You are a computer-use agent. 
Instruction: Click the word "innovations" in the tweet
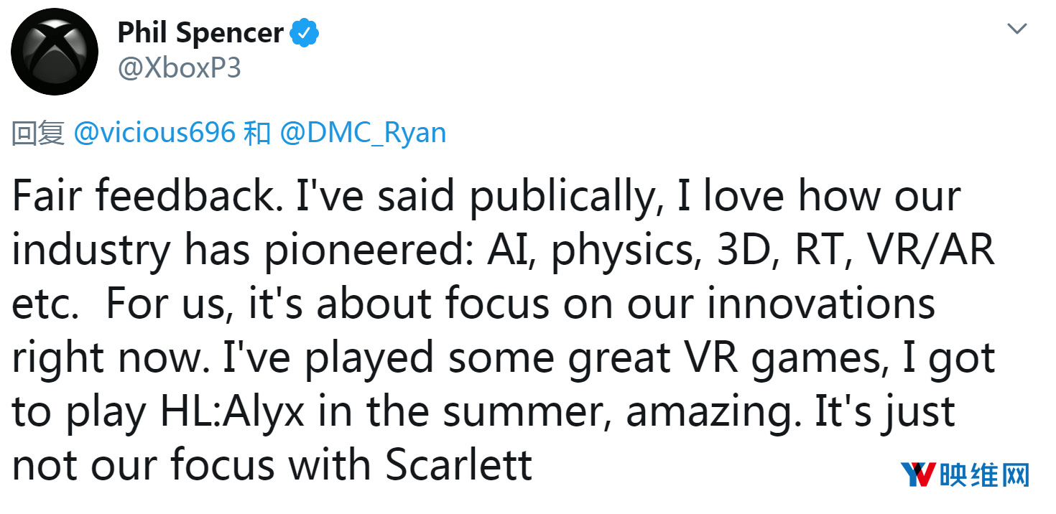coord(821,303)
